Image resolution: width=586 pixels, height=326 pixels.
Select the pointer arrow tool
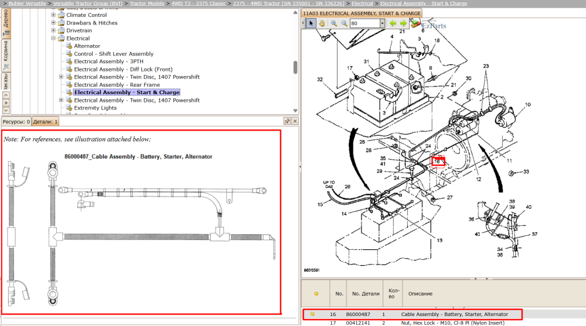coord(311,23)
